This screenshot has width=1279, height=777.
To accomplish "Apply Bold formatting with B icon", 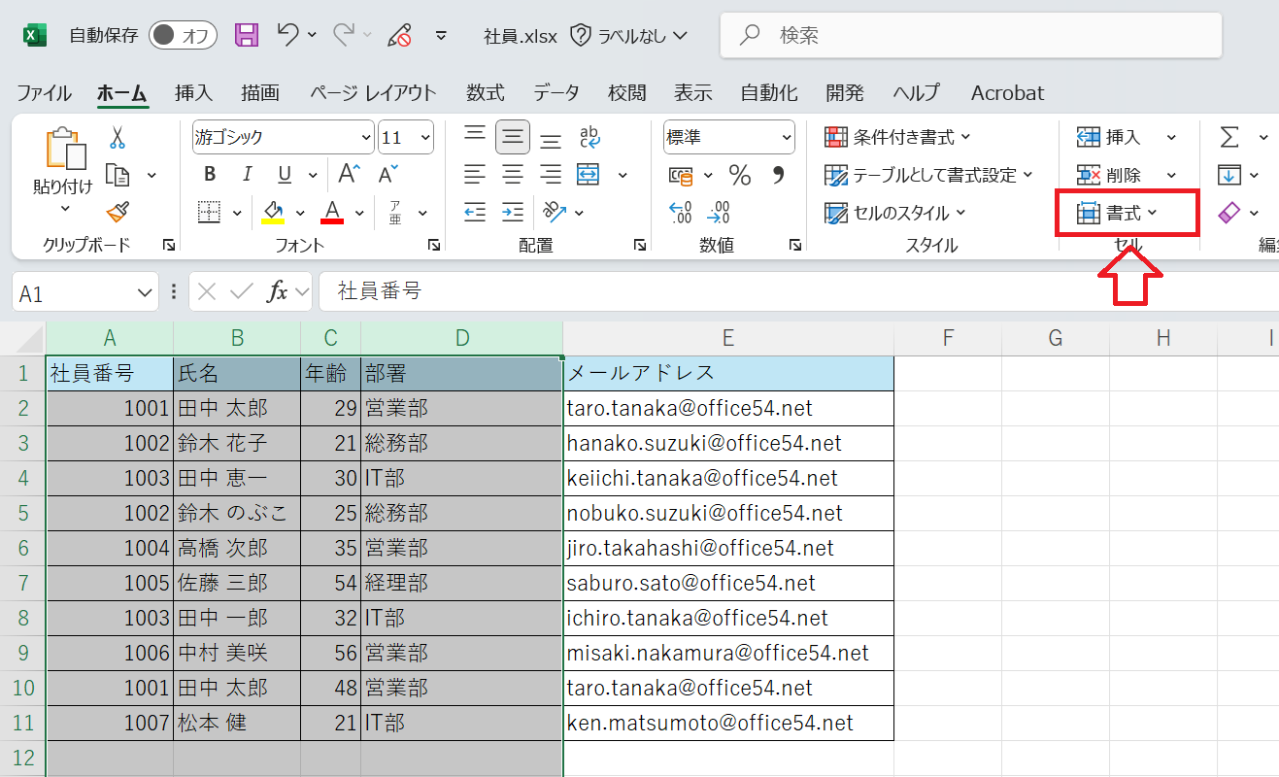I will coord(210,175).
